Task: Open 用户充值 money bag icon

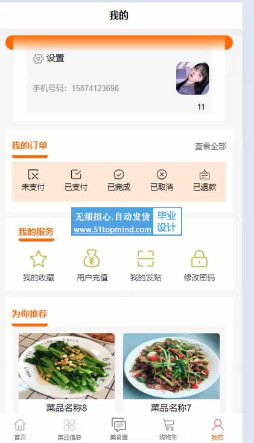Action: tap(92, 259)
